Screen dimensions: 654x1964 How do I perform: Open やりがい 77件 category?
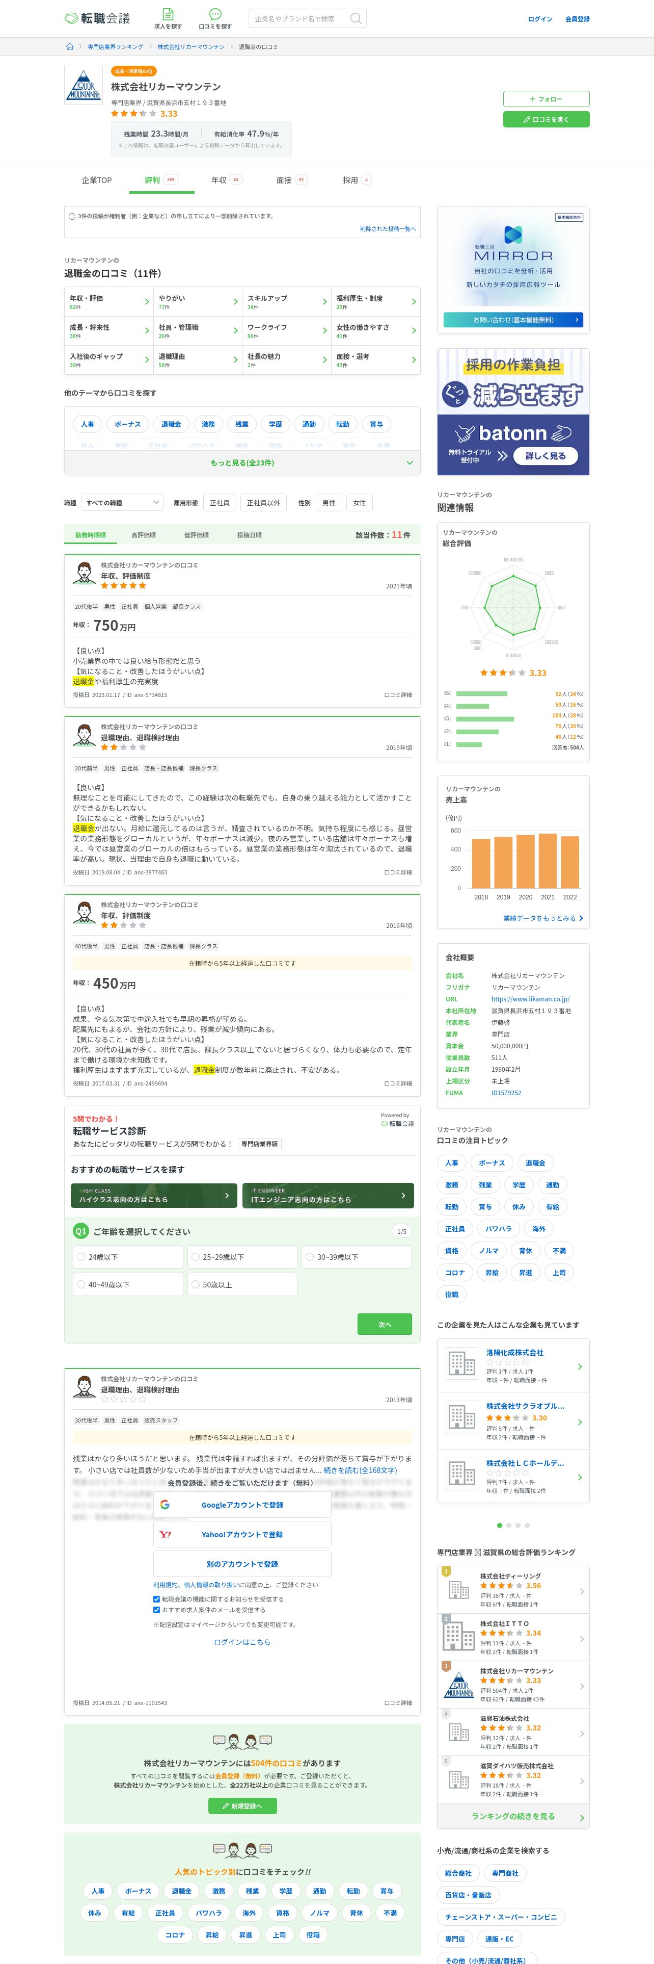[x=198, y=302]
